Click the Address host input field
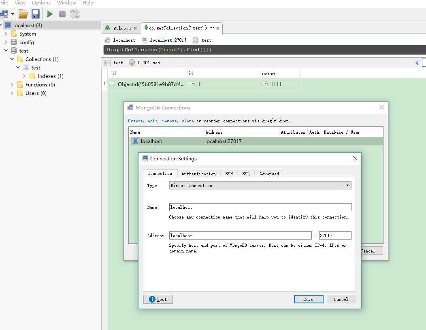Image resolution: width=426 pixels, height=330 pixels. click(240, 235)
